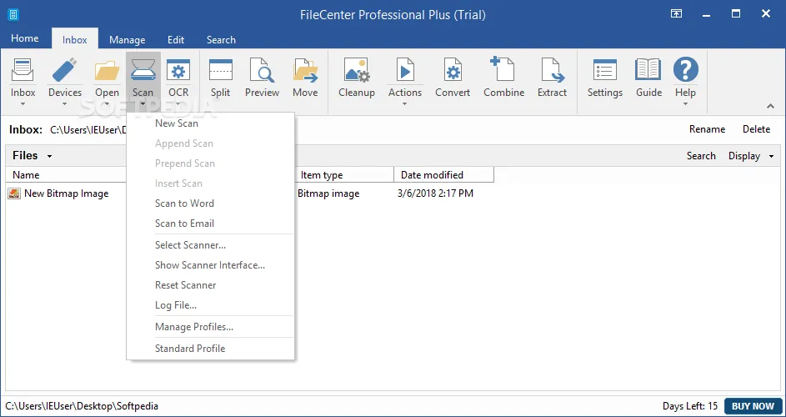This screenshot has width=786, height=417.
Task: Click the Rename button
Action: point(707,129)
